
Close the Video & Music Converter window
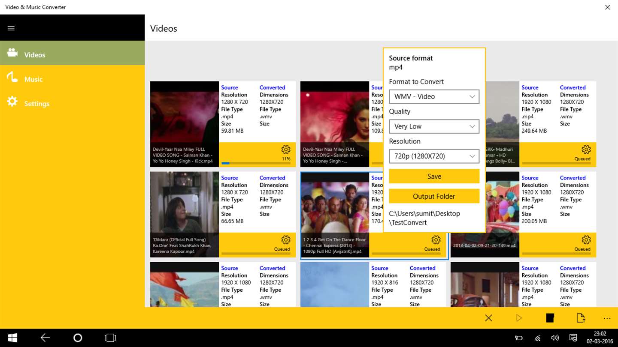pos(607,7)
